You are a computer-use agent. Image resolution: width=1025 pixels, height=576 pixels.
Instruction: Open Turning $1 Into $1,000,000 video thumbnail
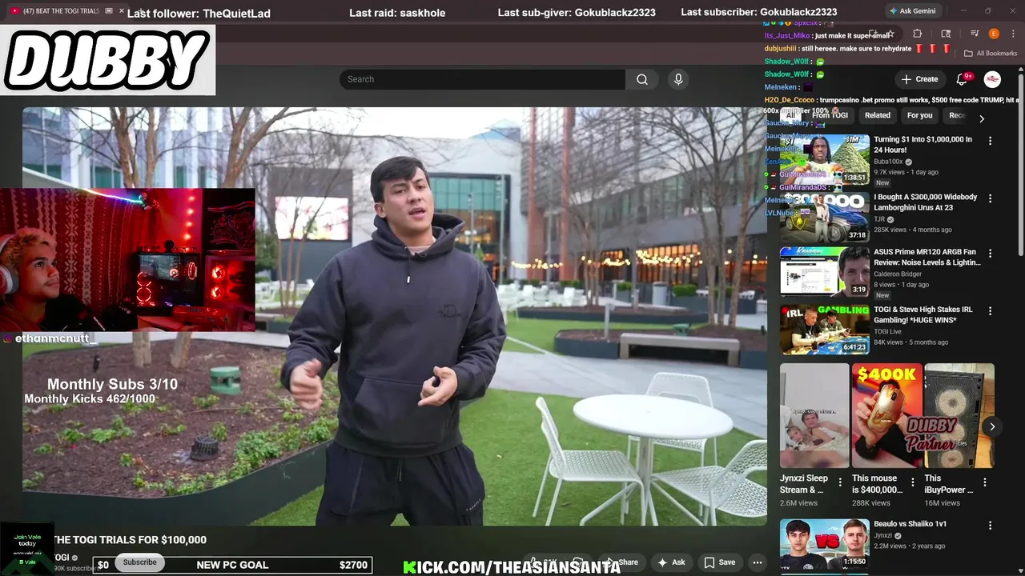[824, 159]
